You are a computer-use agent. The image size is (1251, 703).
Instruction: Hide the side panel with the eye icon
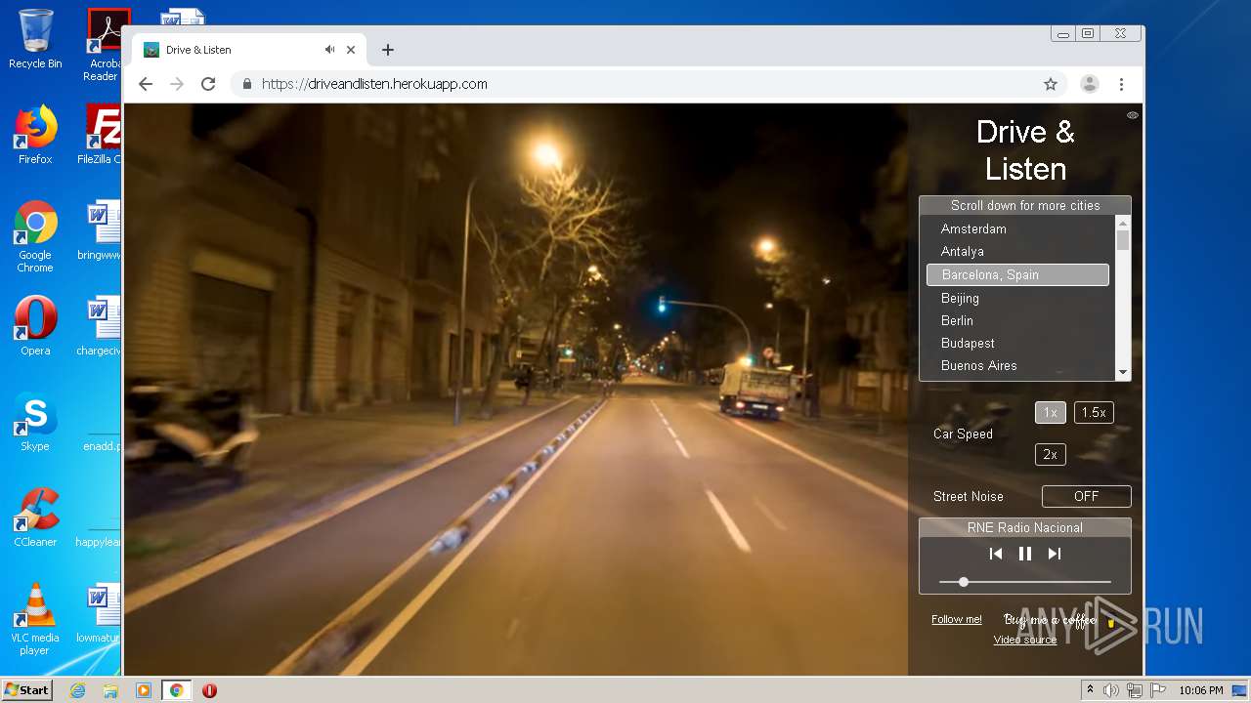pos(1133,115)
